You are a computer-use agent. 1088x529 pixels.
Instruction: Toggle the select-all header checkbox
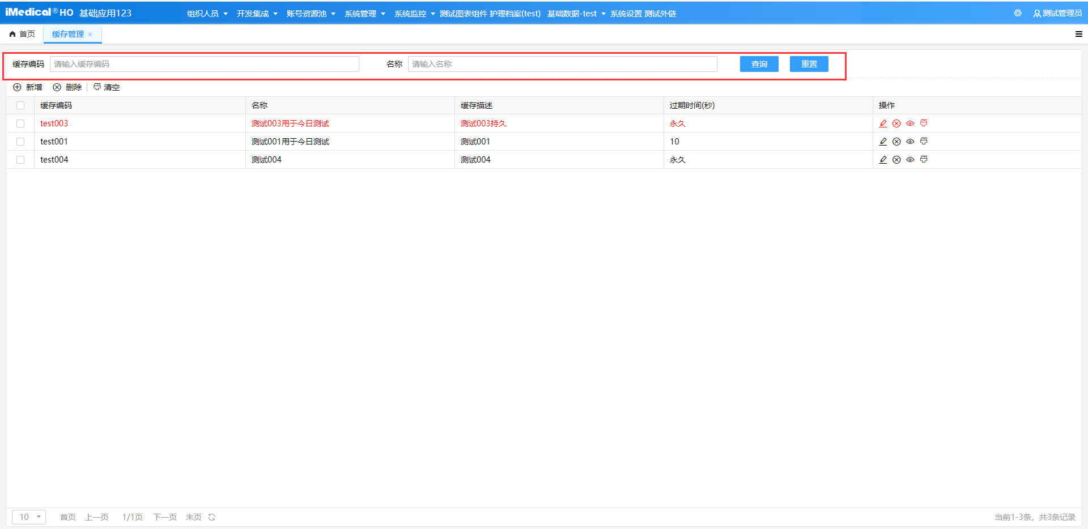click(20, 105)
